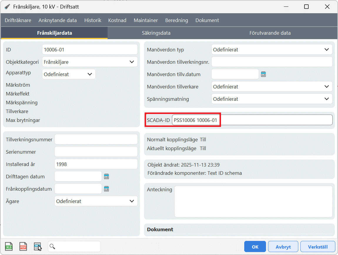Apply changes with Verkställ button
This screenshot has height=255, width=338.
[x=319, y=247]
